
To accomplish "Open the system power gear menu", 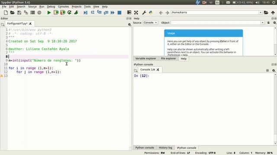I will tap(274, 2).
